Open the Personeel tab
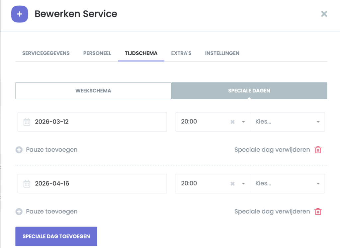Screen dimensions: 340x248 (97, 53)
